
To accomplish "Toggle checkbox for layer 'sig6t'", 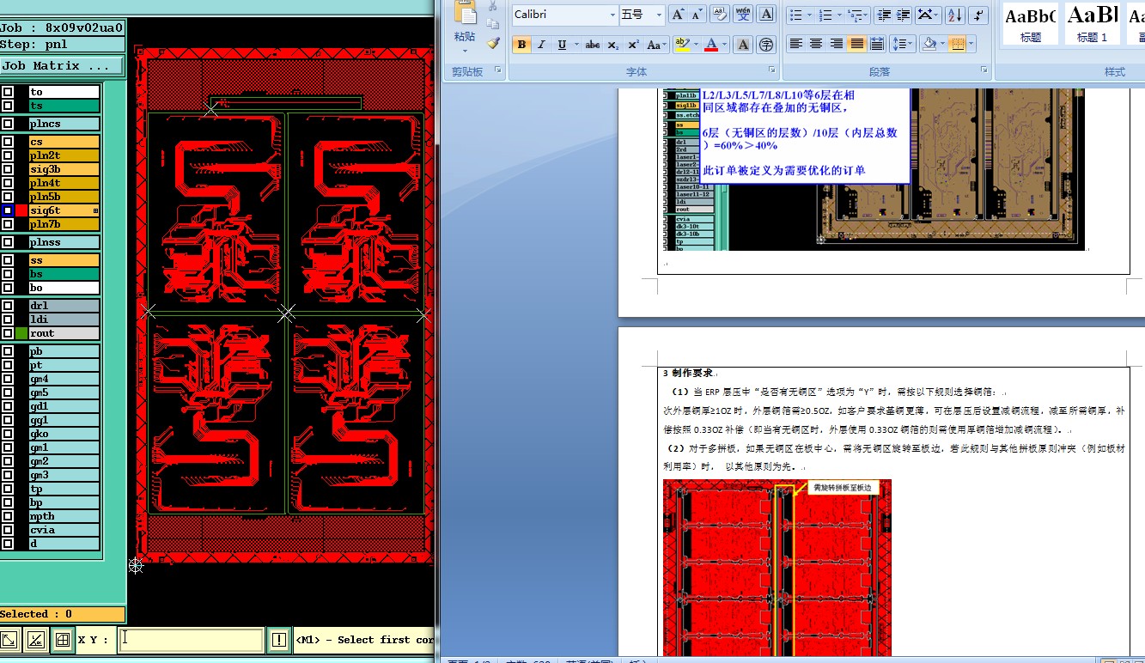I will 8,210.
